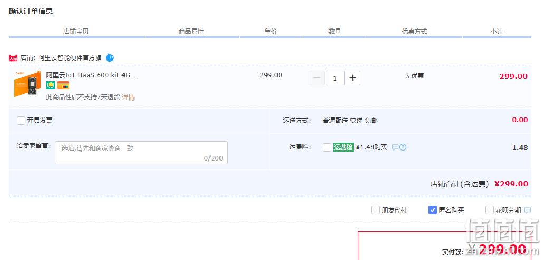Uncheck the 匿名购买 anonymous purchase box

coord(432,210)
